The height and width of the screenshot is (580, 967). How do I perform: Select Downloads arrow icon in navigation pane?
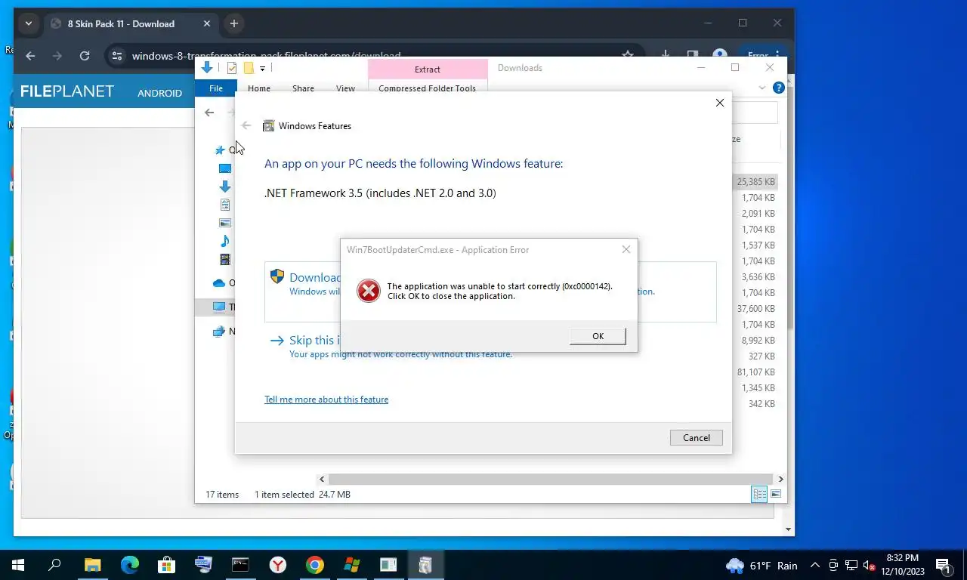pos(224,187)
